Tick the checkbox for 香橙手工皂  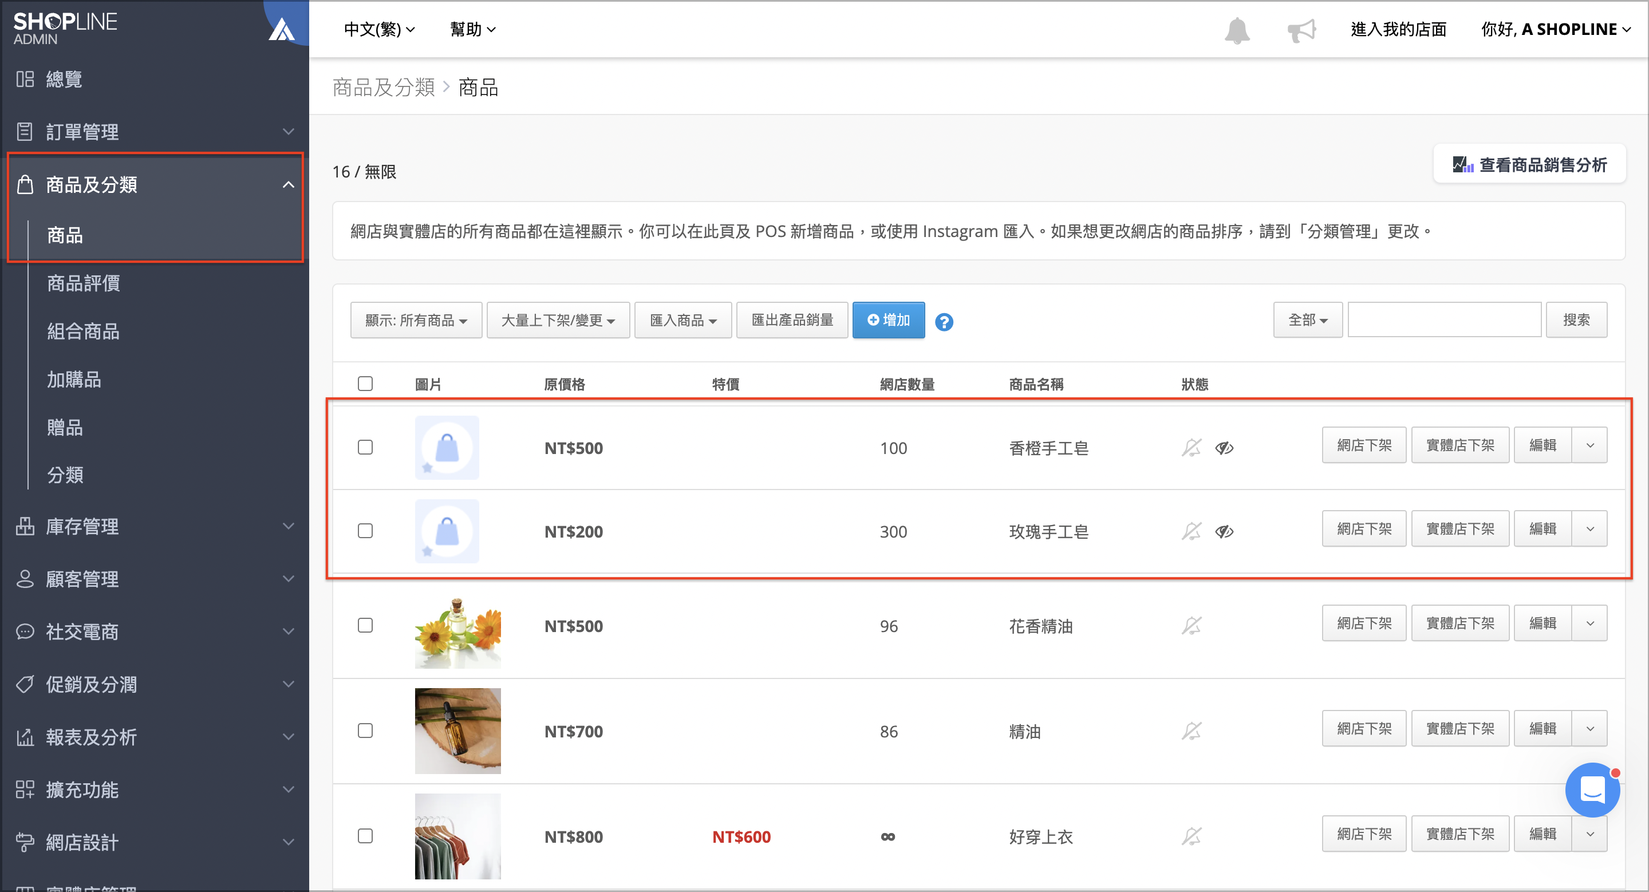coord(365,447)
